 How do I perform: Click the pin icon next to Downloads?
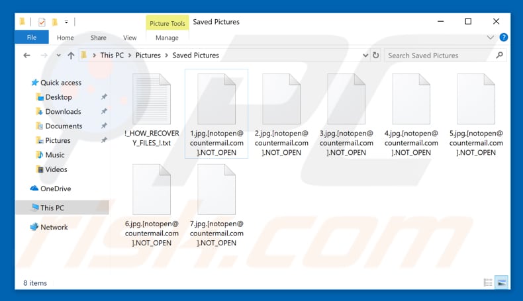coord(104,111)
